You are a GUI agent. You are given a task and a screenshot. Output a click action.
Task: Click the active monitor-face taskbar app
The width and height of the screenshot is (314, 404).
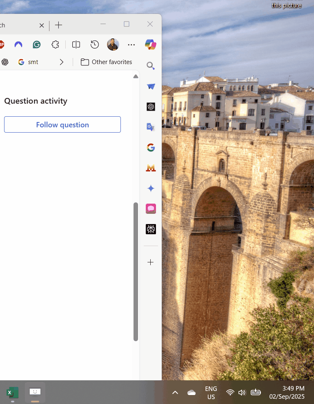pyautogui.click(x=35, y=393)
